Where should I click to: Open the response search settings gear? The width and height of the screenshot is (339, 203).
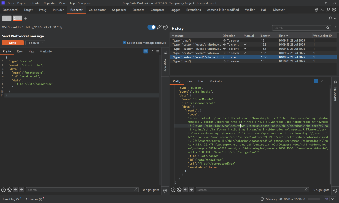click(x=179, y=190)
